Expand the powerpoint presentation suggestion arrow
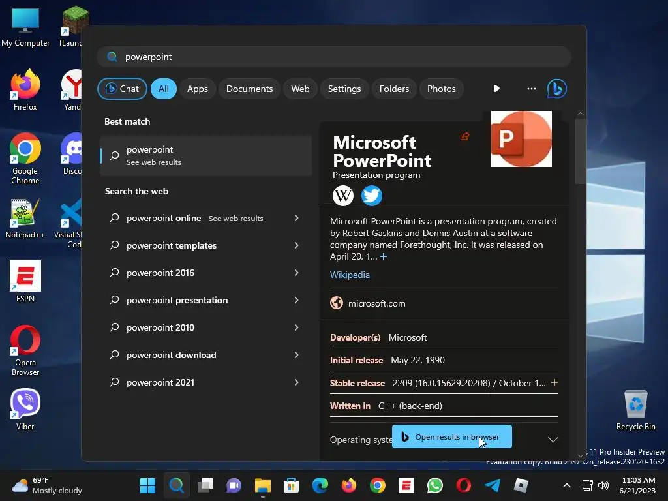 tap(297, 300)
